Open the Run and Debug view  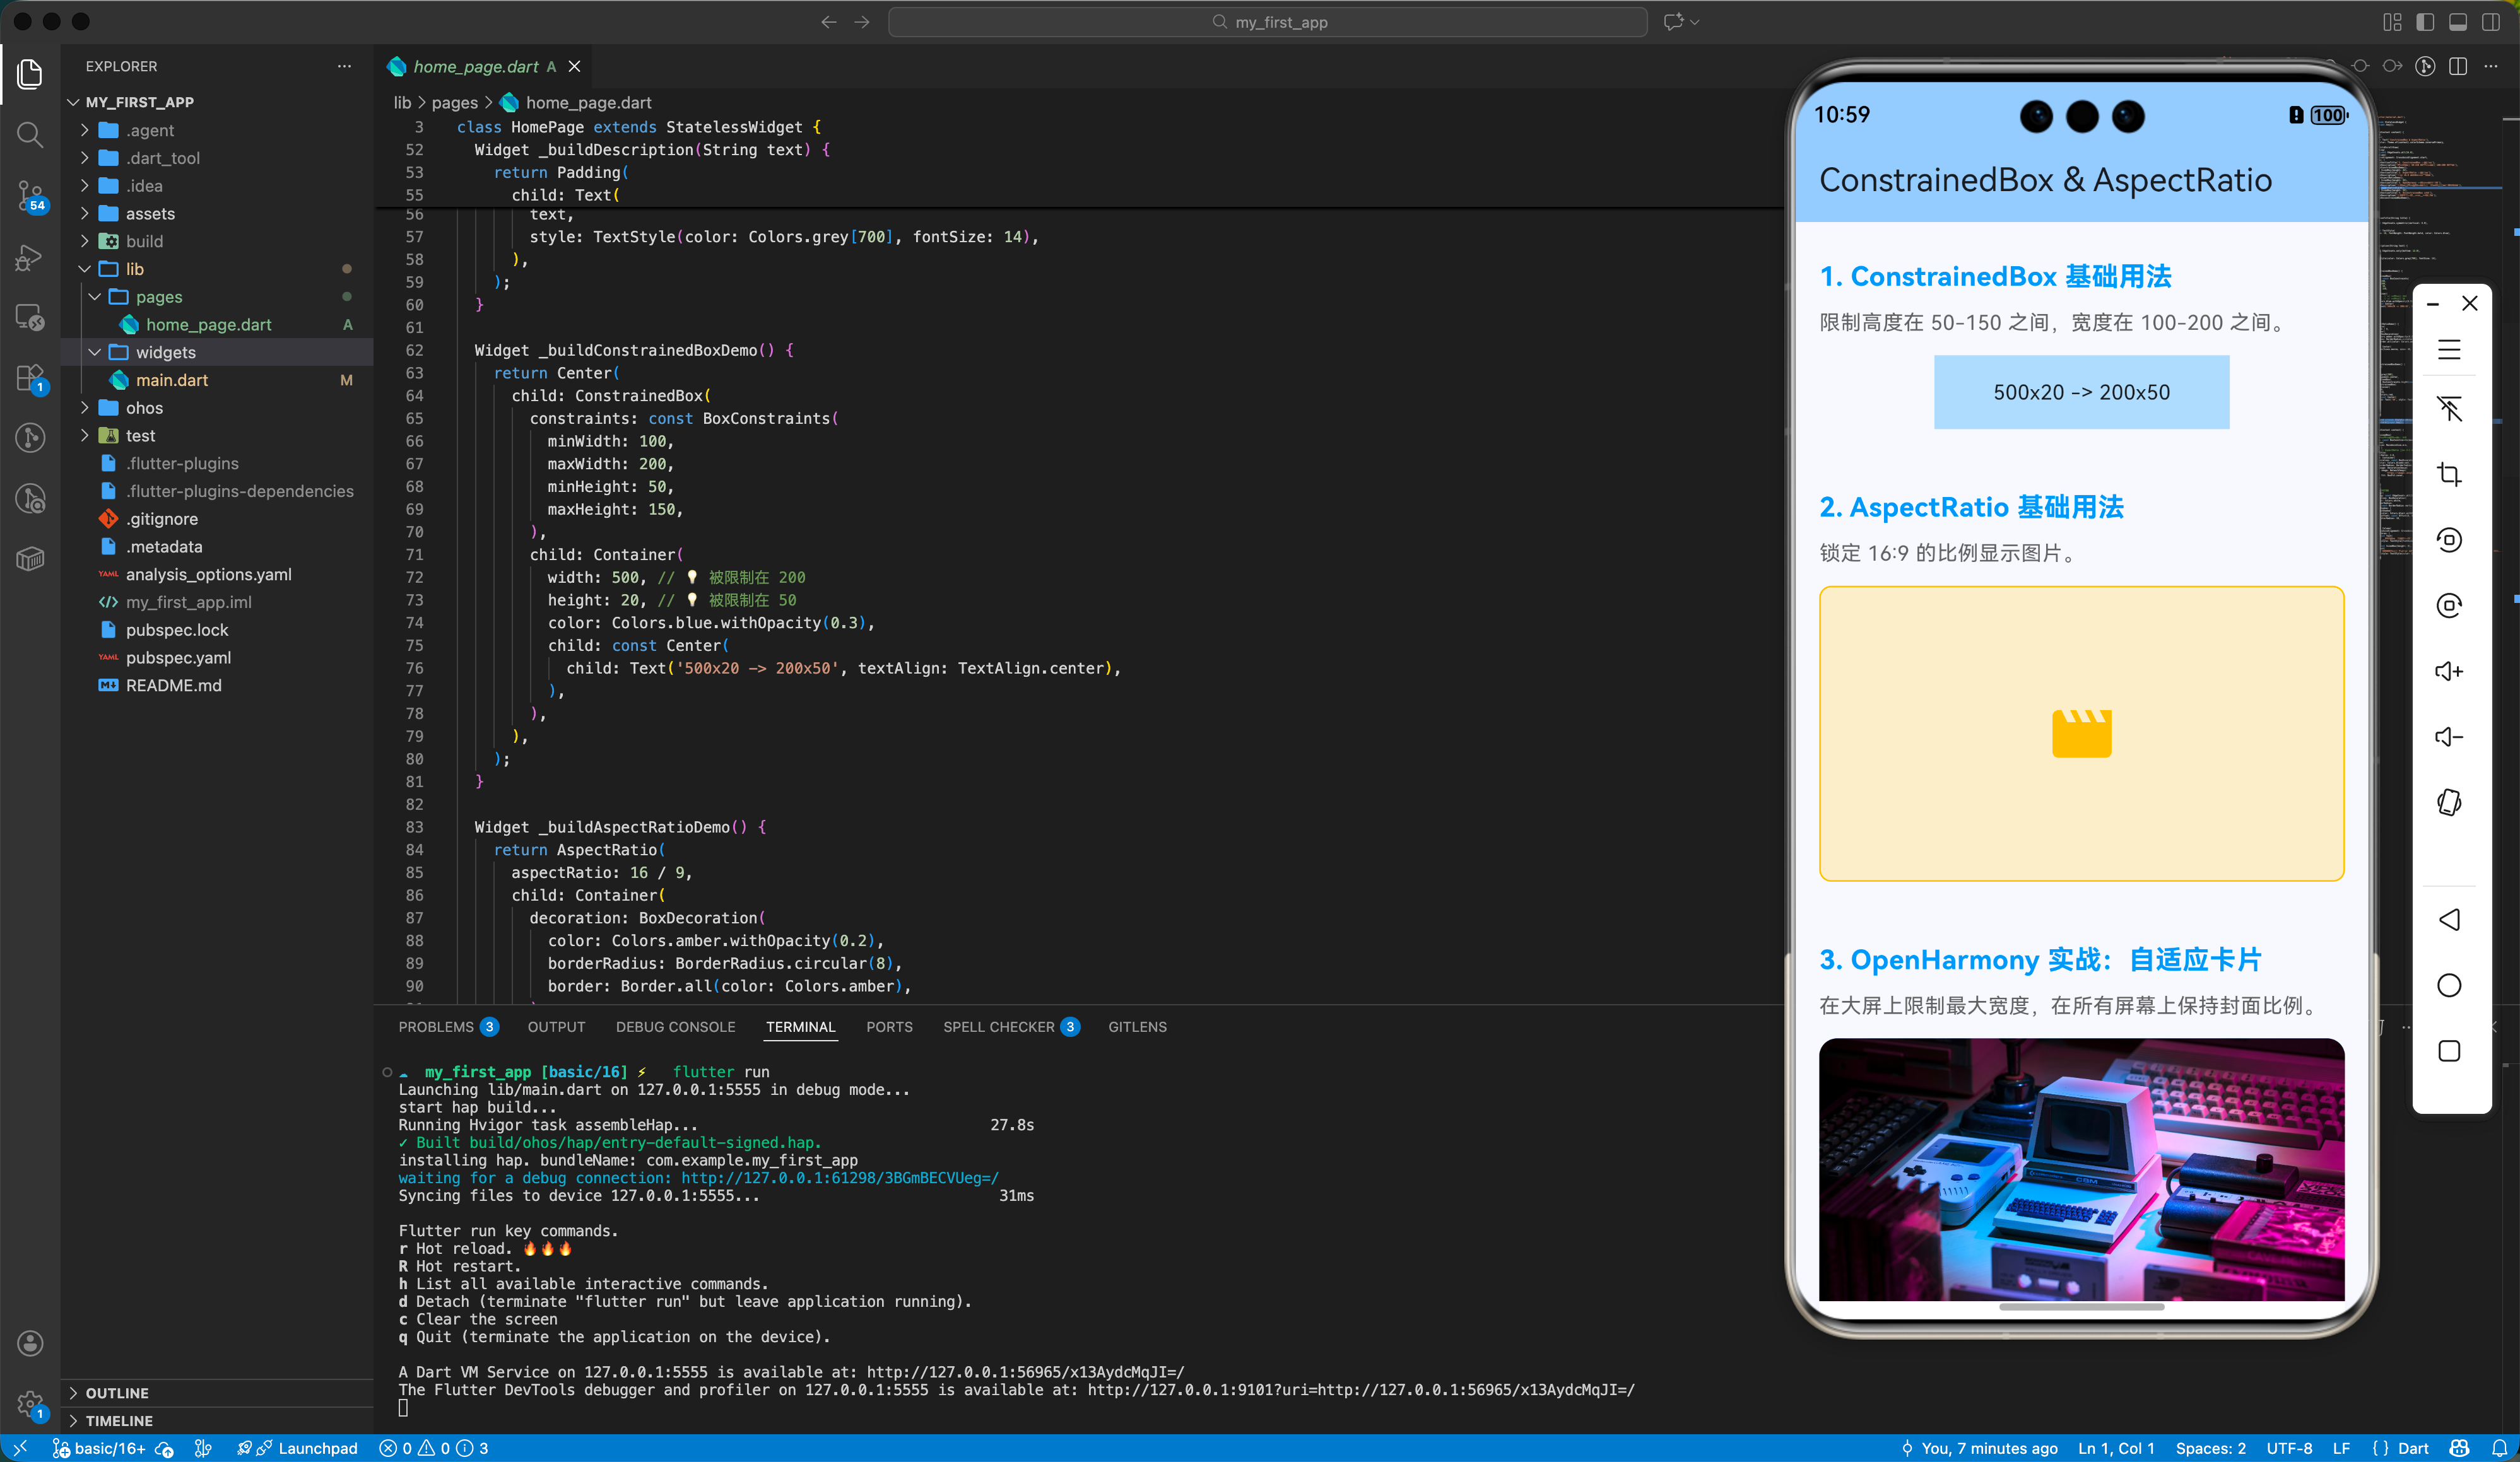coord(30,257)
